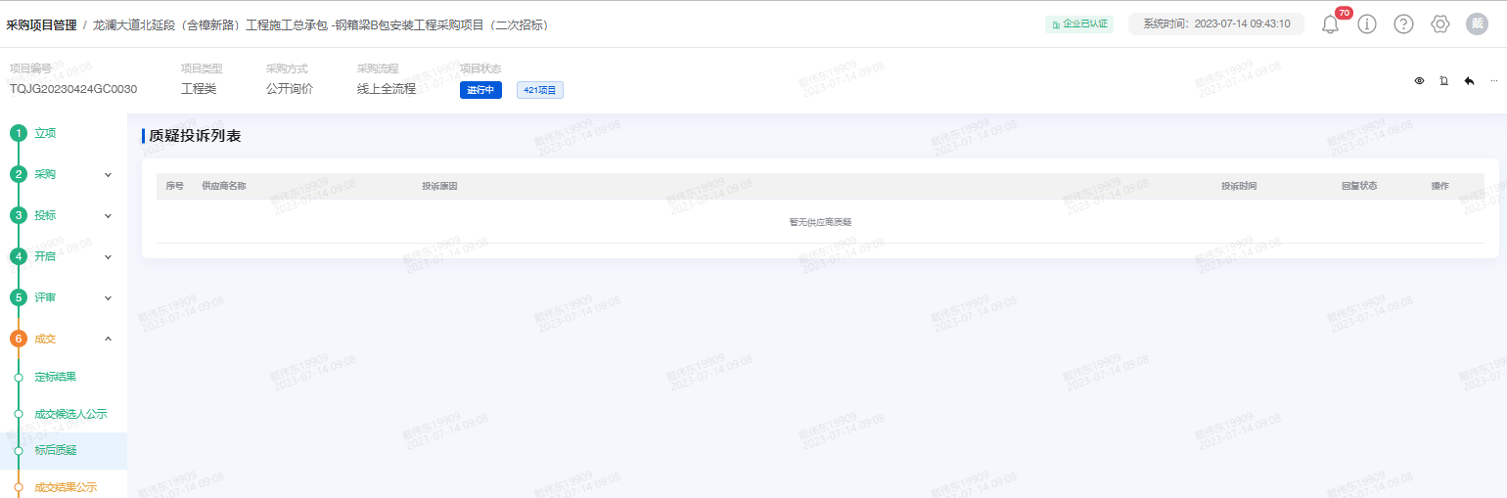Open 成交候选人公示 submenu item
Image resolution: width=1507 pixels, height=498 pixels.
[x=70, y=414]
